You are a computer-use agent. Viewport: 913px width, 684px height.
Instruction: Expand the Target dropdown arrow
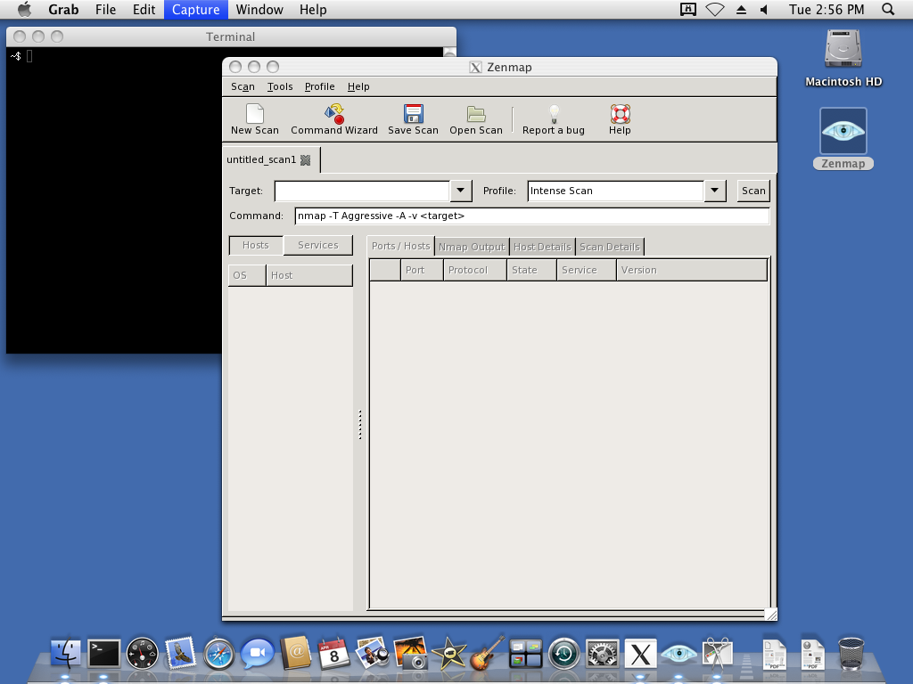(x=461, y=191)
